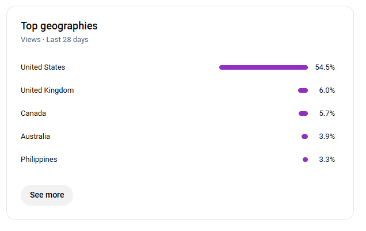Select the United Kingdom label
The width and height of the screenshot is (366, 231).
[x=47, y=90]
